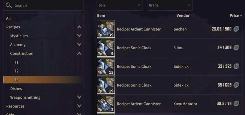Click XuxuMatador's Ardent Cannister recipe icon
Viewport: 245px width, 115px height.
106,104
